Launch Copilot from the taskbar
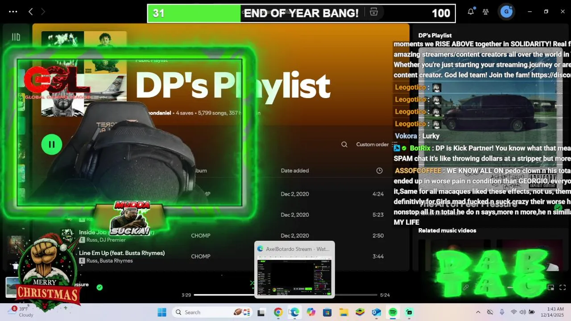The height and width of the screenshot is (321, 571). tap(311, 312)
